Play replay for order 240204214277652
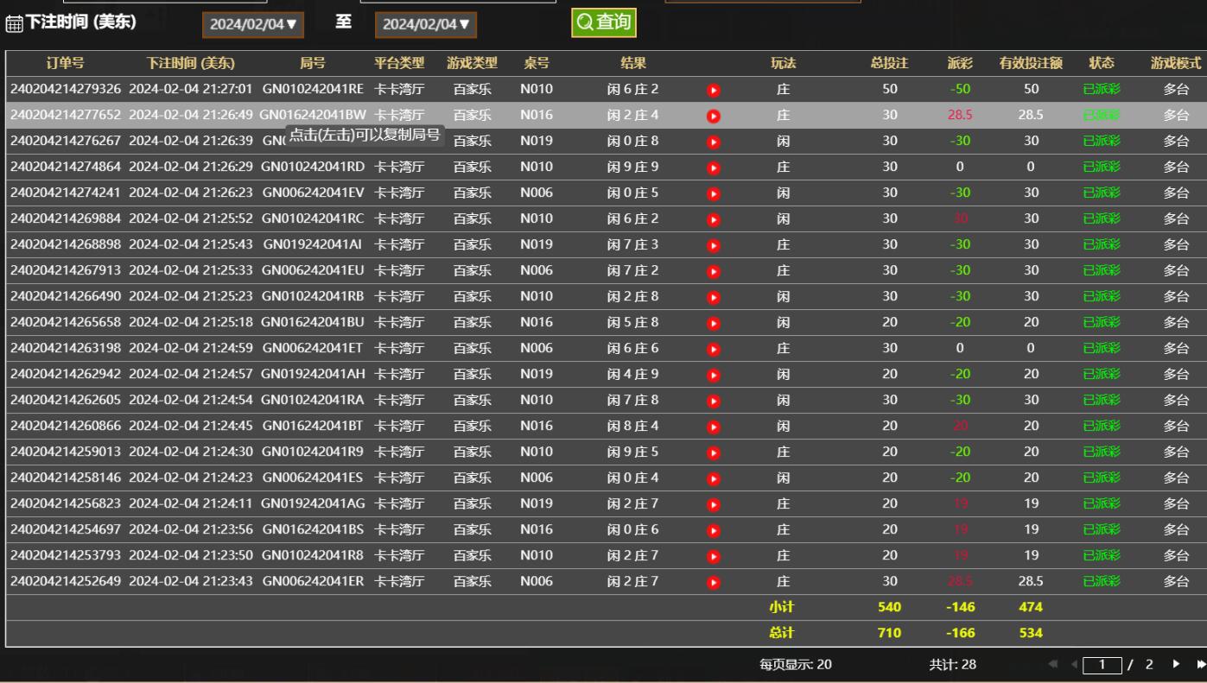The width and height of the screenshot is (1207, 683). [x=714, y=116]
